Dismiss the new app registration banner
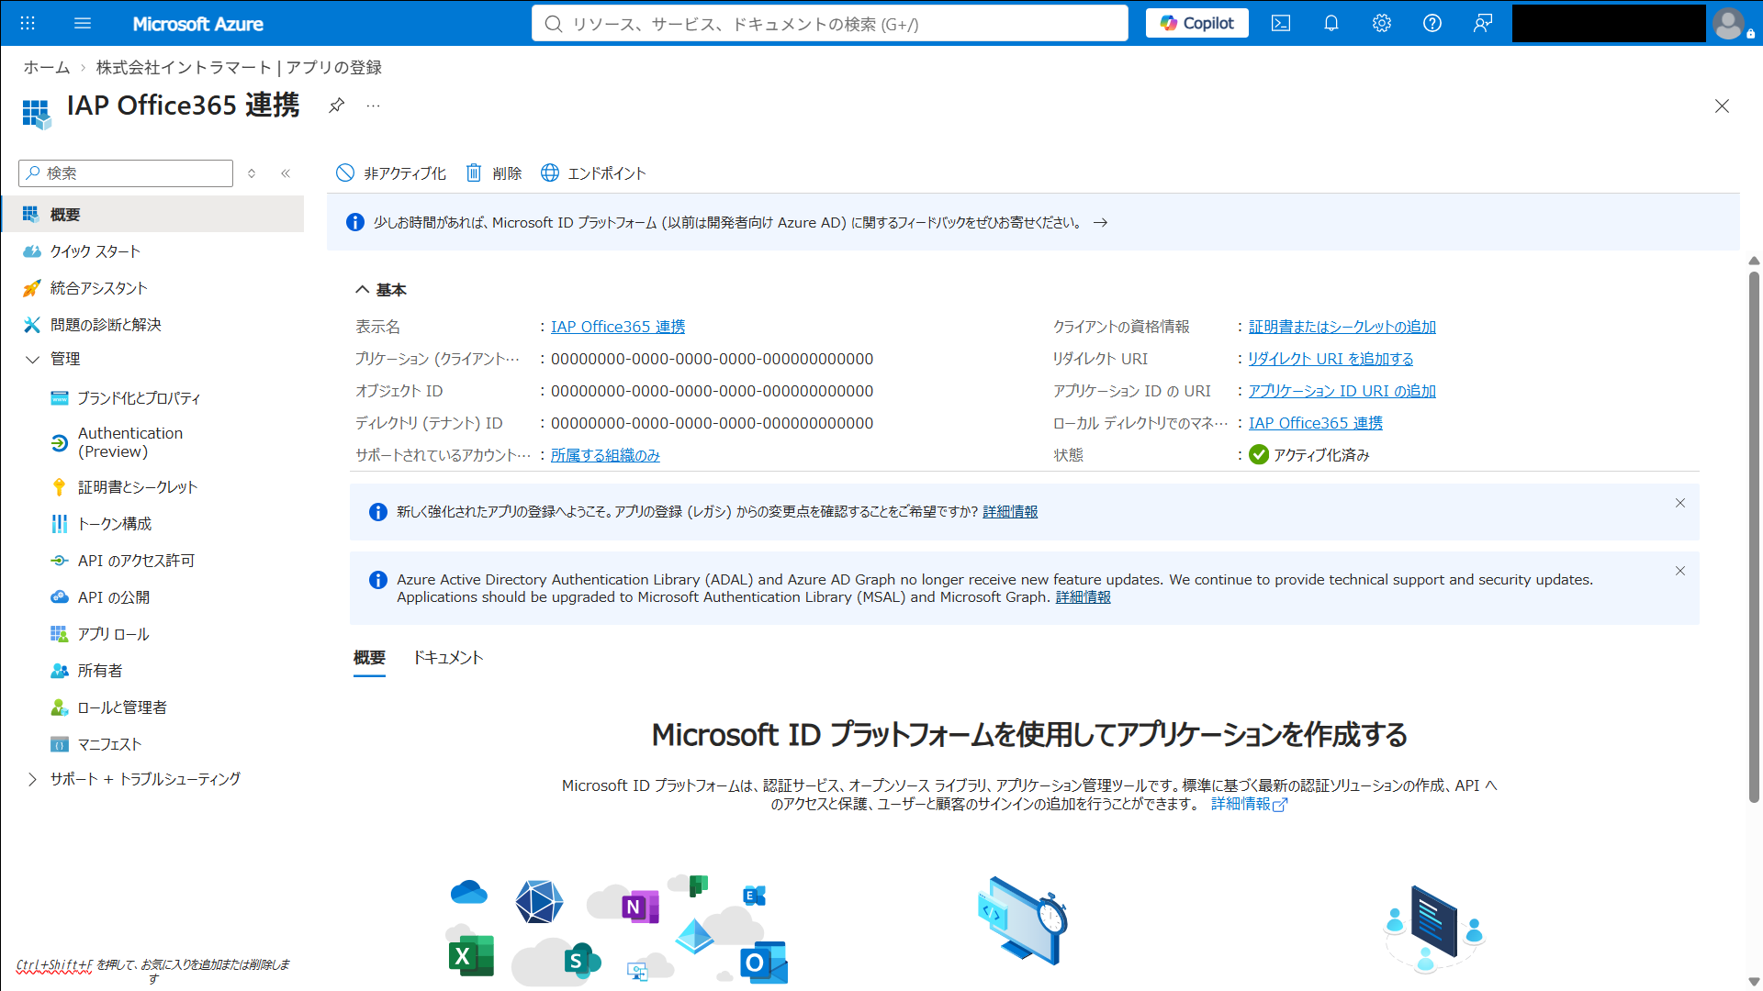 (1680, 503)
